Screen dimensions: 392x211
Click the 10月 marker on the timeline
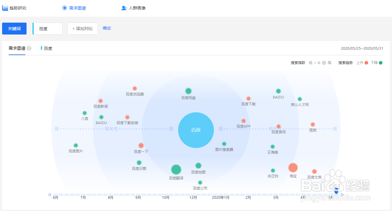pyautogui.click(x=166, y=198)
